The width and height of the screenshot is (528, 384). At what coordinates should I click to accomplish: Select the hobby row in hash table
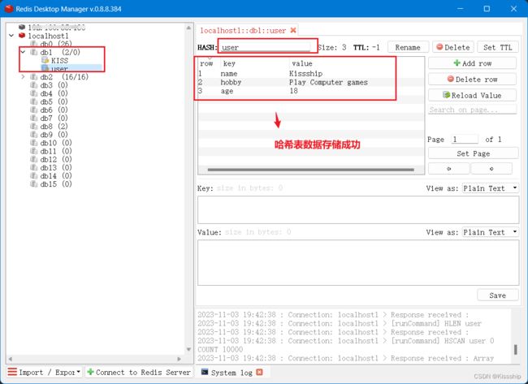coord(311,82)
